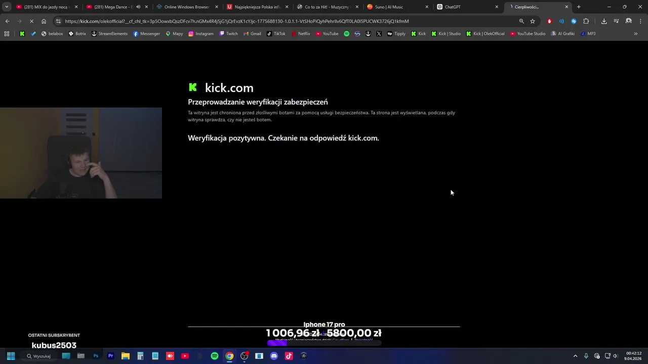Switch to Suno AI Music tab

[x=397, y=7]
